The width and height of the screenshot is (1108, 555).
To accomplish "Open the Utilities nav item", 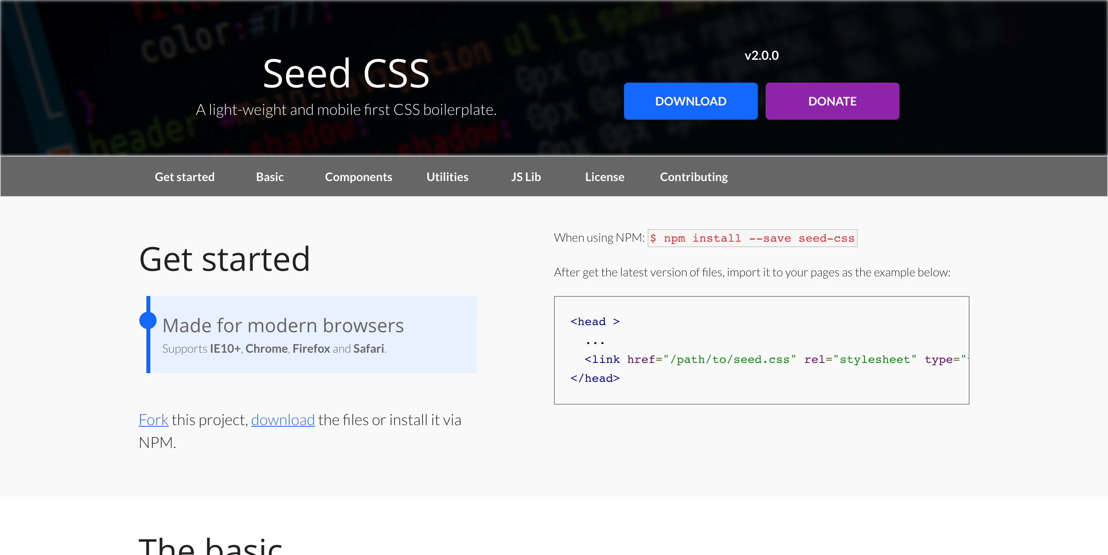I will 447,176.
